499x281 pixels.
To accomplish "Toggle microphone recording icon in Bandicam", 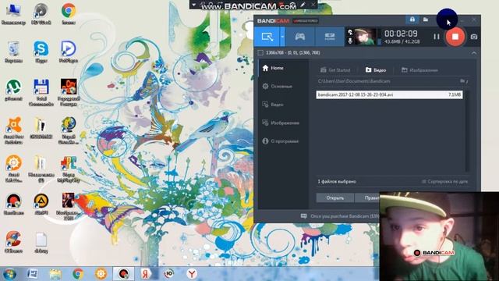I will point(350,41).
